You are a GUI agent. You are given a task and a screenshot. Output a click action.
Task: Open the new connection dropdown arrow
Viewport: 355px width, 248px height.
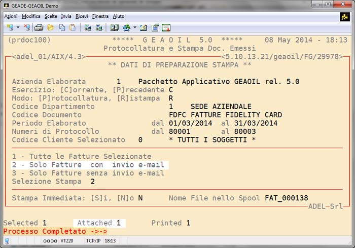point(18,27)
